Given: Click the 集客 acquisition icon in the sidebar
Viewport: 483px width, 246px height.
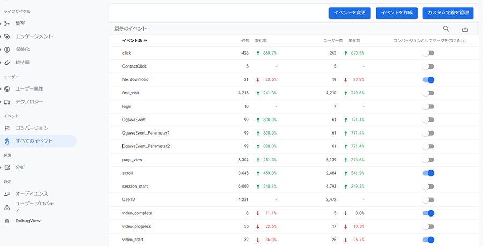Looking at the screenshot, I should click(x=7, y=23).
